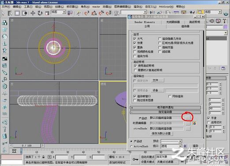Toggle the window/crossing selection icon

[x=25, y=13]
